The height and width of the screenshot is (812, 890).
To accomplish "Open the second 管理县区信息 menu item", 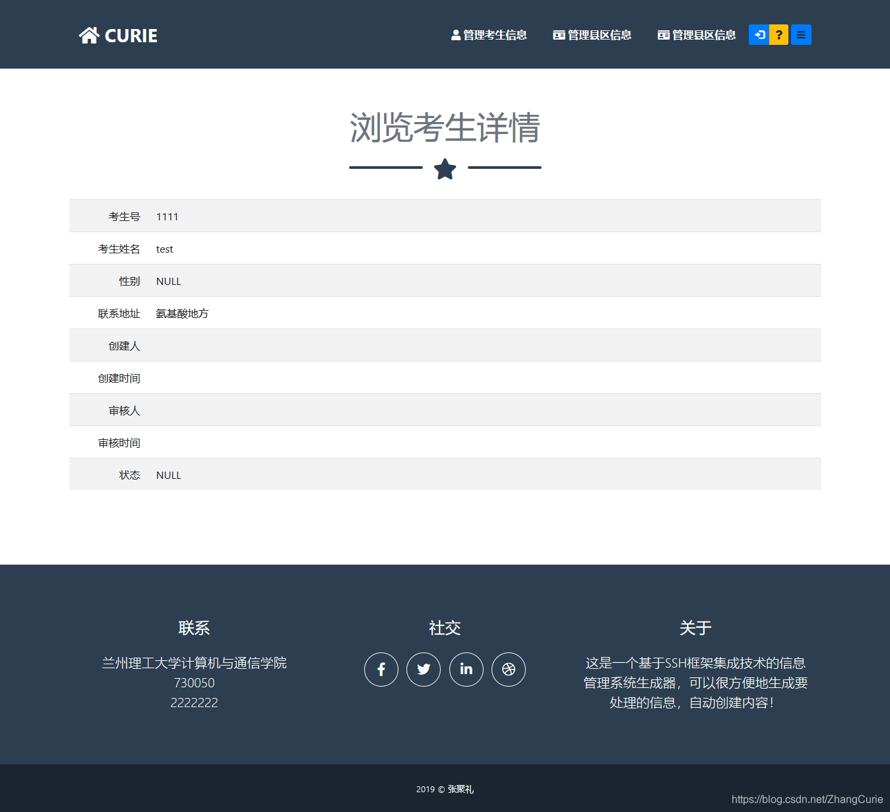I will click(697, 35).
